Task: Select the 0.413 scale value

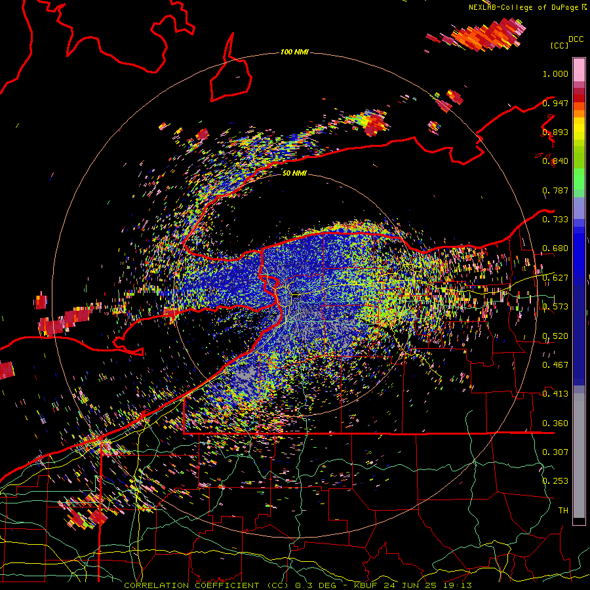Action: [555, 394]
